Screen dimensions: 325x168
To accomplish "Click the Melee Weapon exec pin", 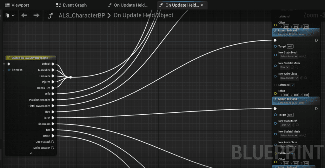I will point(53,148).
